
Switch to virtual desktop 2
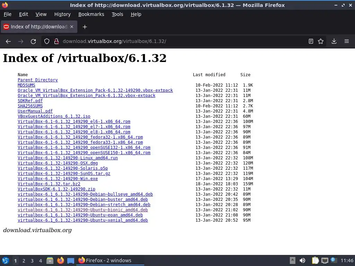point(24,261)
